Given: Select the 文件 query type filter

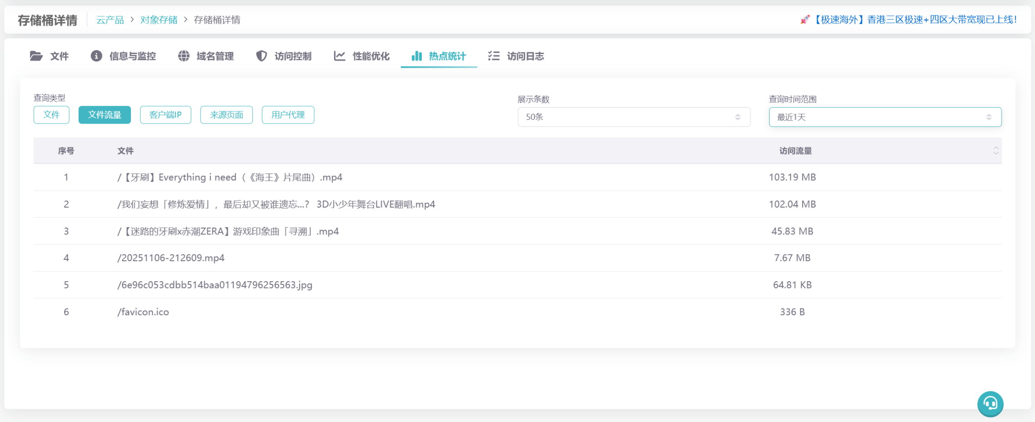Looking at the screenshot, I should tap(51, 115).
